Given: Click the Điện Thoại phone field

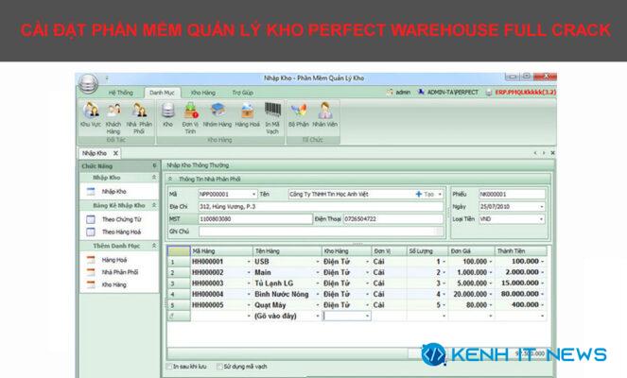Looking at the screenshot, I should 393,219.
